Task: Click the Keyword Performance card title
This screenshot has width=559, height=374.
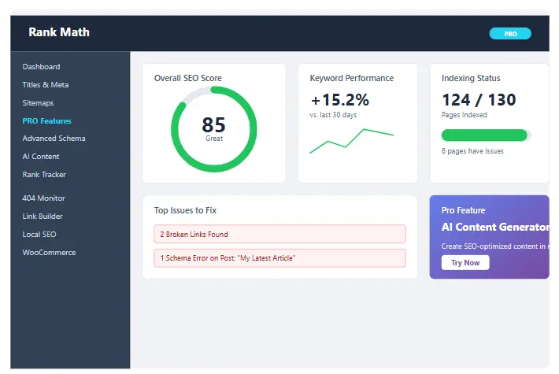Action: coord(352,78)
